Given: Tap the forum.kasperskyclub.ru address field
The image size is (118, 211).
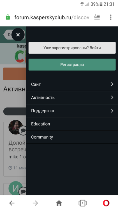Looking at the screenshot, I should tap(52, 17).
